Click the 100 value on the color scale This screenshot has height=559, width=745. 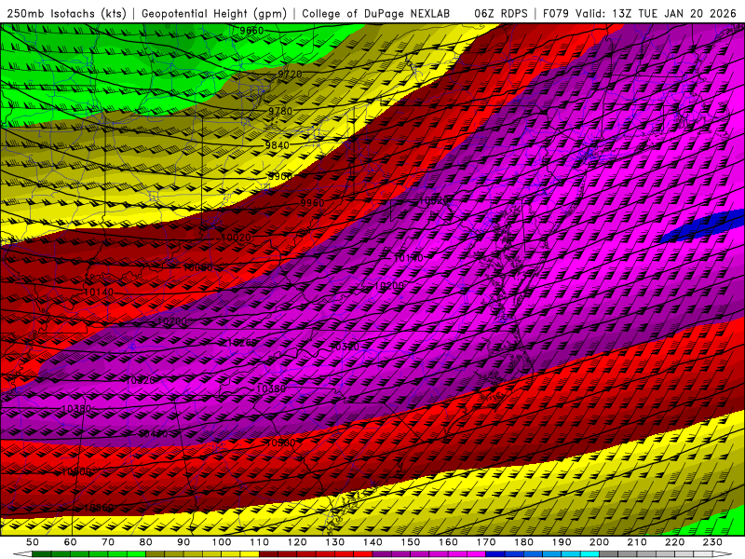(x=222, y=542)
